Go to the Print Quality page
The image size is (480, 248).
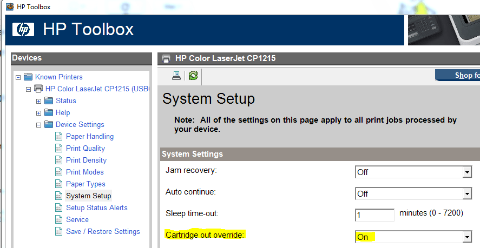click(x=86, y=148)
